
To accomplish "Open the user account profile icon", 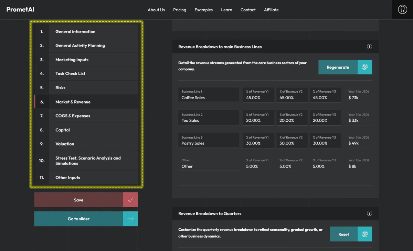I will coord(402,10).
